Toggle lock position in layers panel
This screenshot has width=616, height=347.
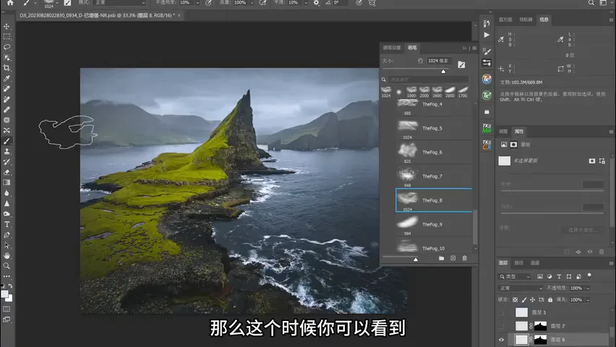click(532, 300)
